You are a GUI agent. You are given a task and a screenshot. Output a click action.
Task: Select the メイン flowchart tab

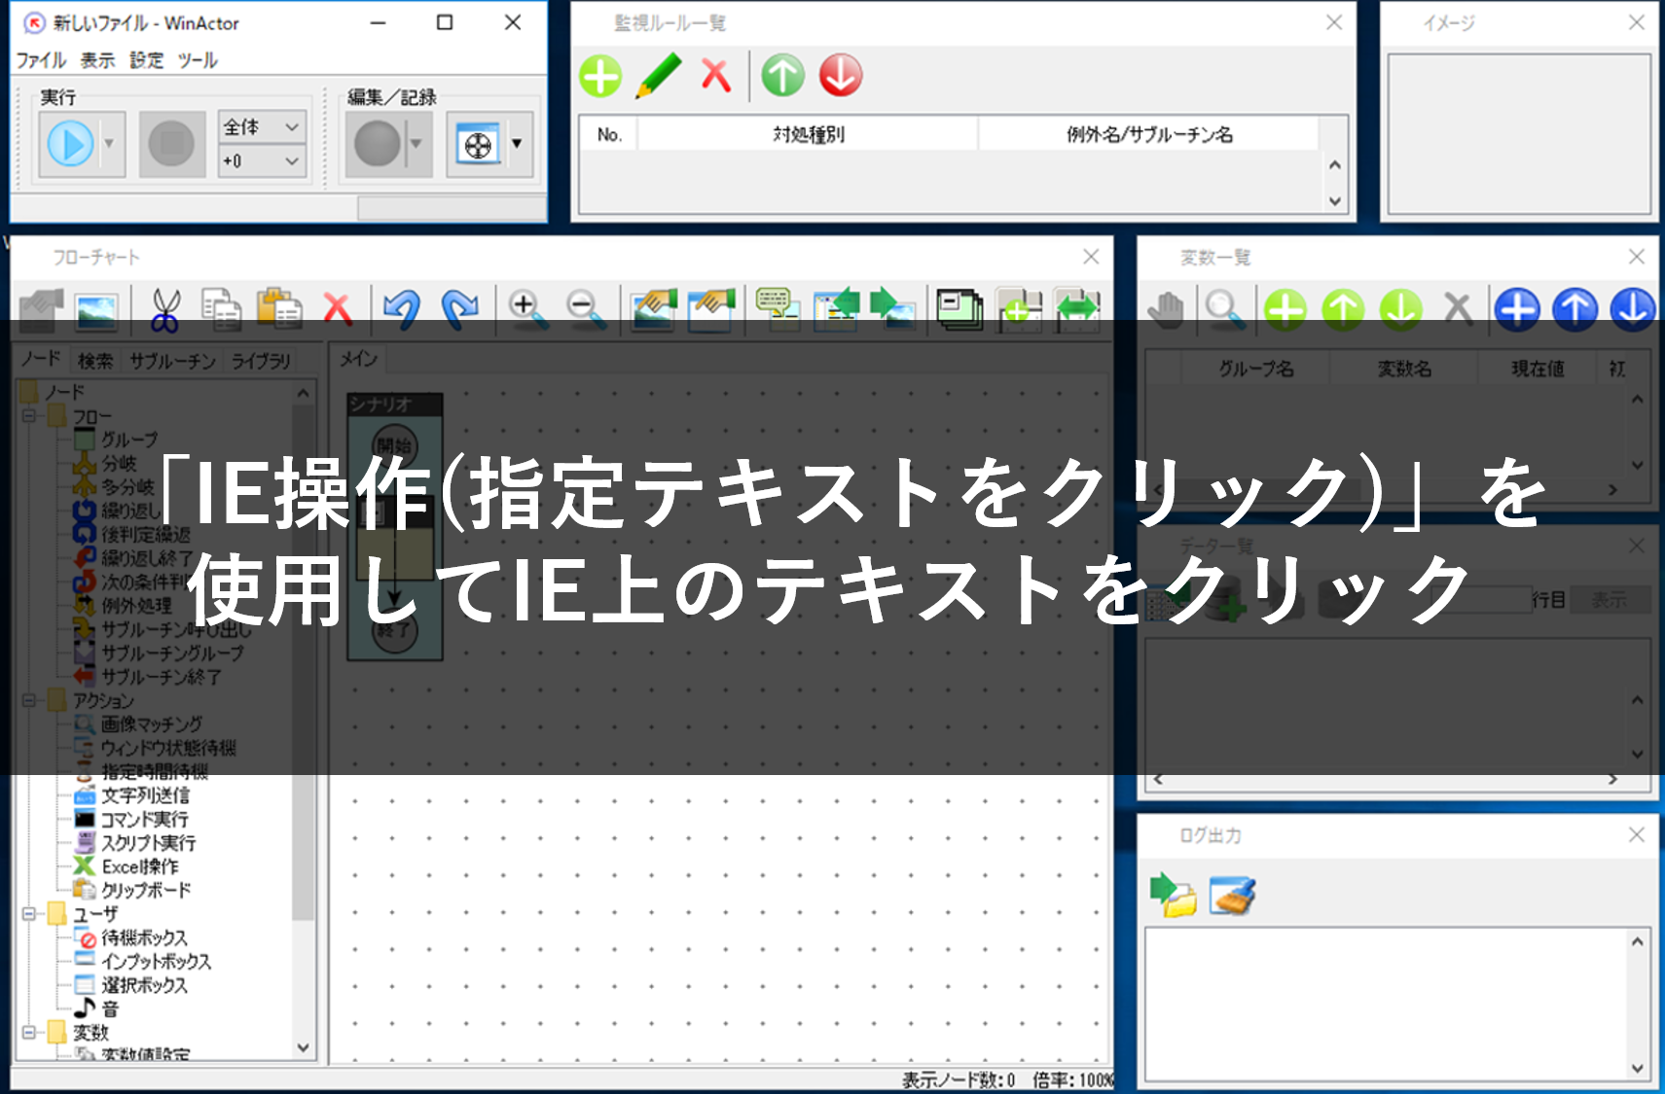[358, 359]
